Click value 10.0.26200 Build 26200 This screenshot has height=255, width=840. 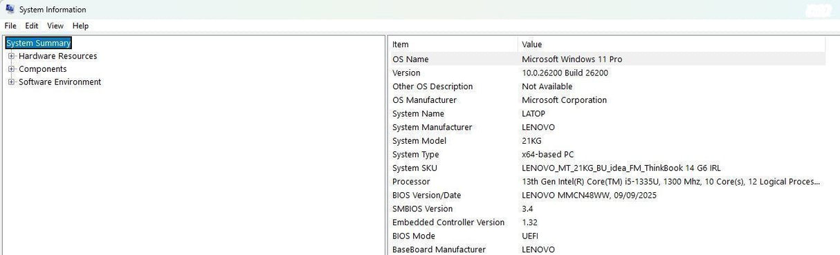click(565, 73)
